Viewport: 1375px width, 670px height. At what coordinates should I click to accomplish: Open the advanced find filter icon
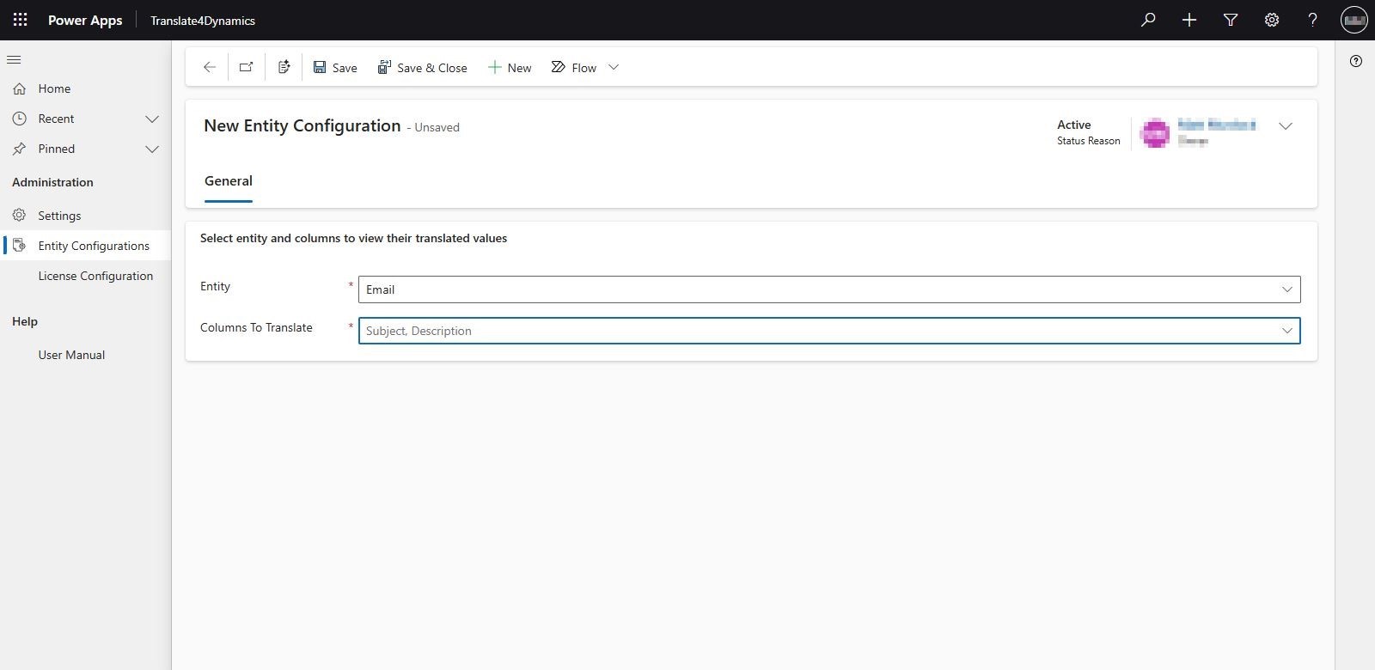[x=1231, y=20]
